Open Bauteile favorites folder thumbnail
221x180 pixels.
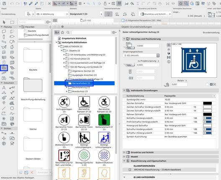pyautogui.click(x=33, y=55)
